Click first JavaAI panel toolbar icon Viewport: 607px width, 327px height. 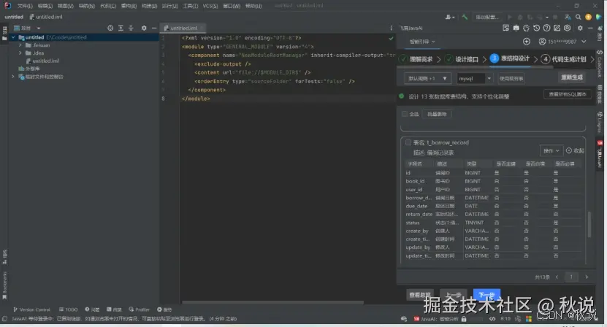[x=505, y=28]
